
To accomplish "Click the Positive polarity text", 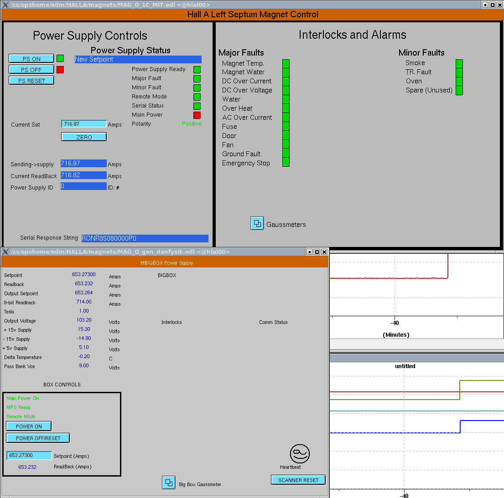I will (192, 123).
